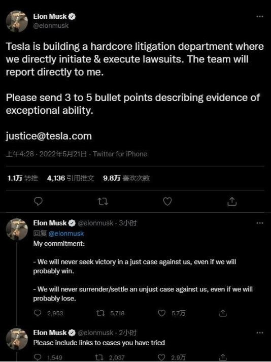
Task: Open more options on the main tweet
Action: 260,16
